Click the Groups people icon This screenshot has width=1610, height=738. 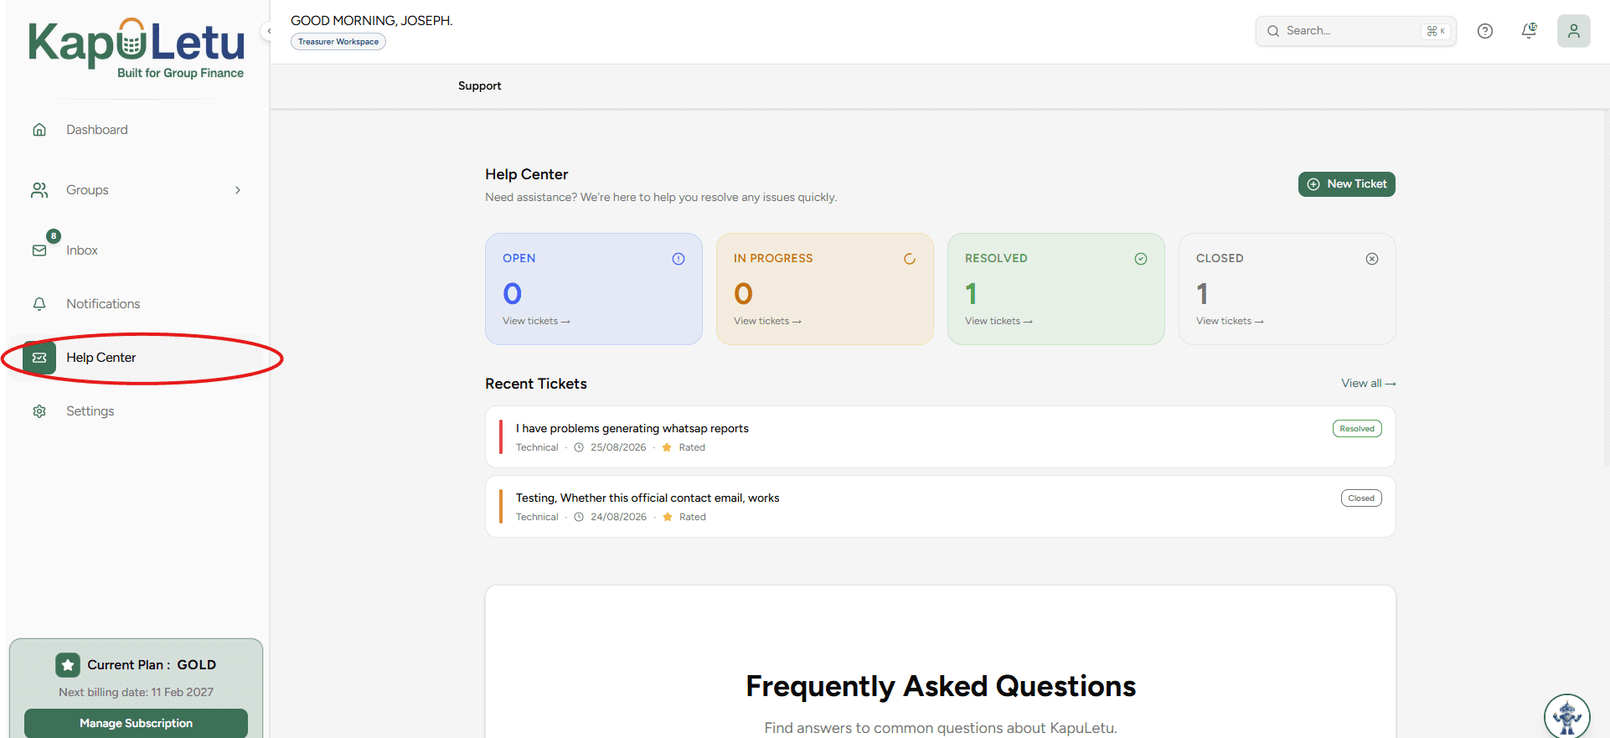click(39, 190)
